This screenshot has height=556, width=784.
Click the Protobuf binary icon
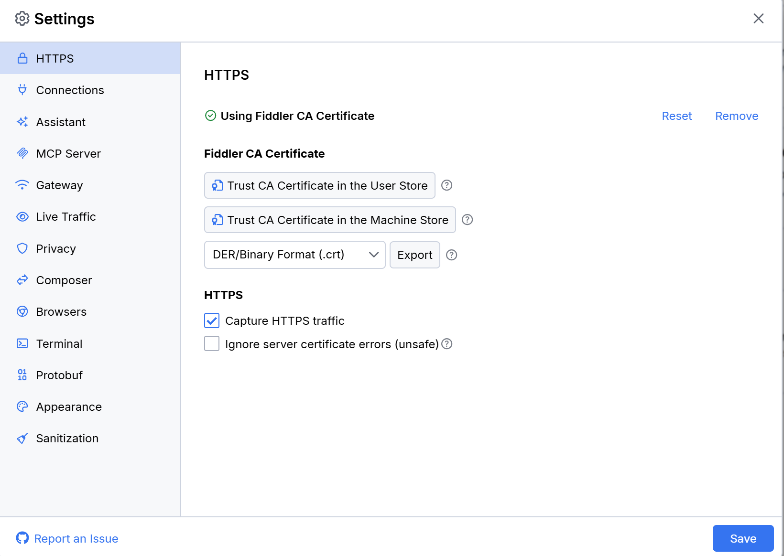[22, 375]
